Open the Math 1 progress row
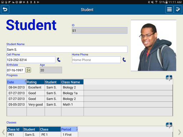 pos(90,105)
